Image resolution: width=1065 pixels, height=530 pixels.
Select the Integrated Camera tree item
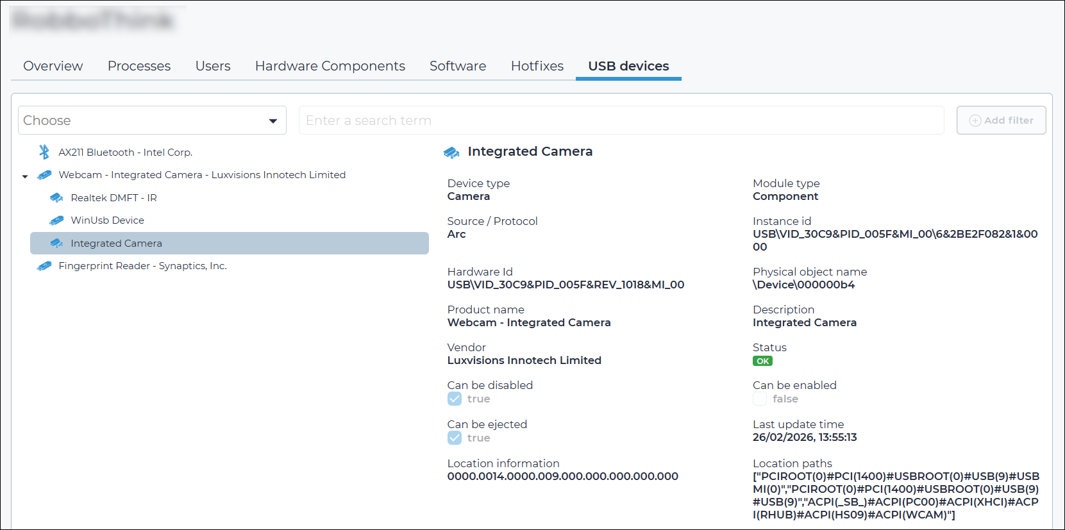pyautogui.click(x=230, y=244)
